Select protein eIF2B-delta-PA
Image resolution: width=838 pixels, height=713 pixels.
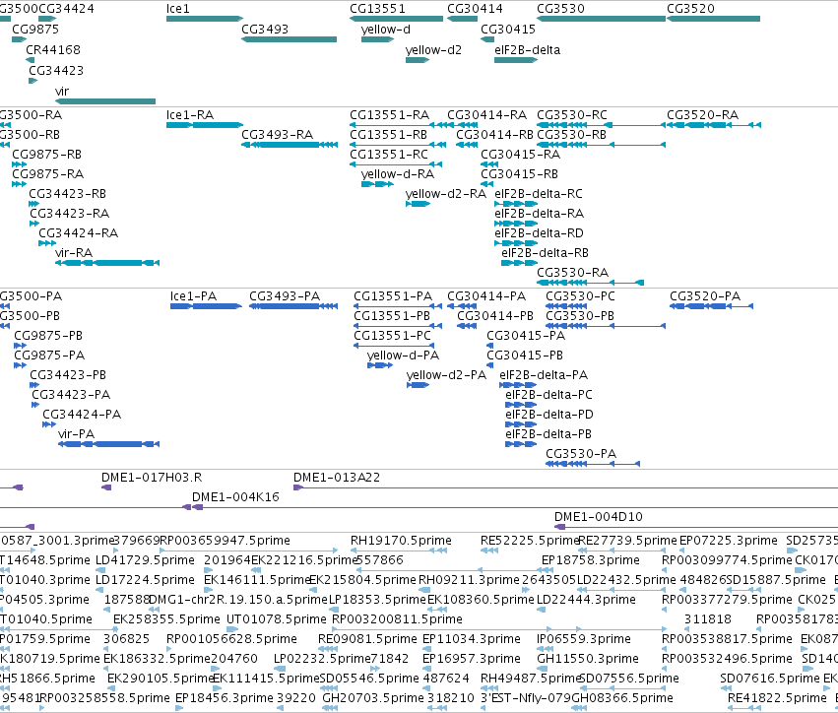[544, 376]
